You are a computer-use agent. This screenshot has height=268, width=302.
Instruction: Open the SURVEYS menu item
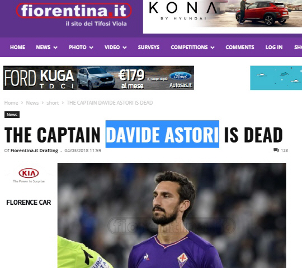[x=149, y=48]
